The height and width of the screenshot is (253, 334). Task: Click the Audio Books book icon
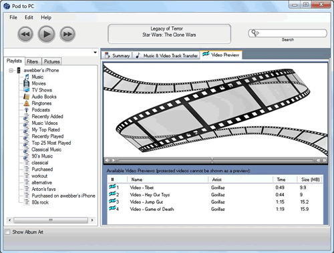27,97
